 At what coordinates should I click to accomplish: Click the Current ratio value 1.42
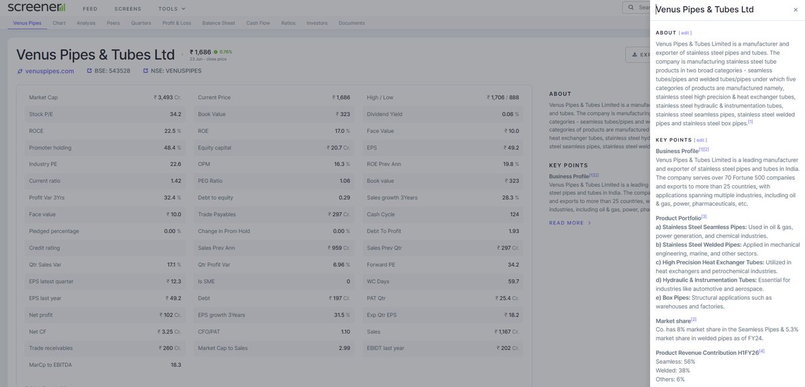coord(176,181)
